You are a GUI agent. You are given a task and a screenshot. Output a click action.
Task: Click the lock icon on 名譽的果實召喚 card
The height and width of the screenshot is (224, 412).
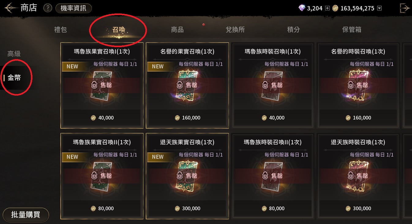[x=180, y=85]
